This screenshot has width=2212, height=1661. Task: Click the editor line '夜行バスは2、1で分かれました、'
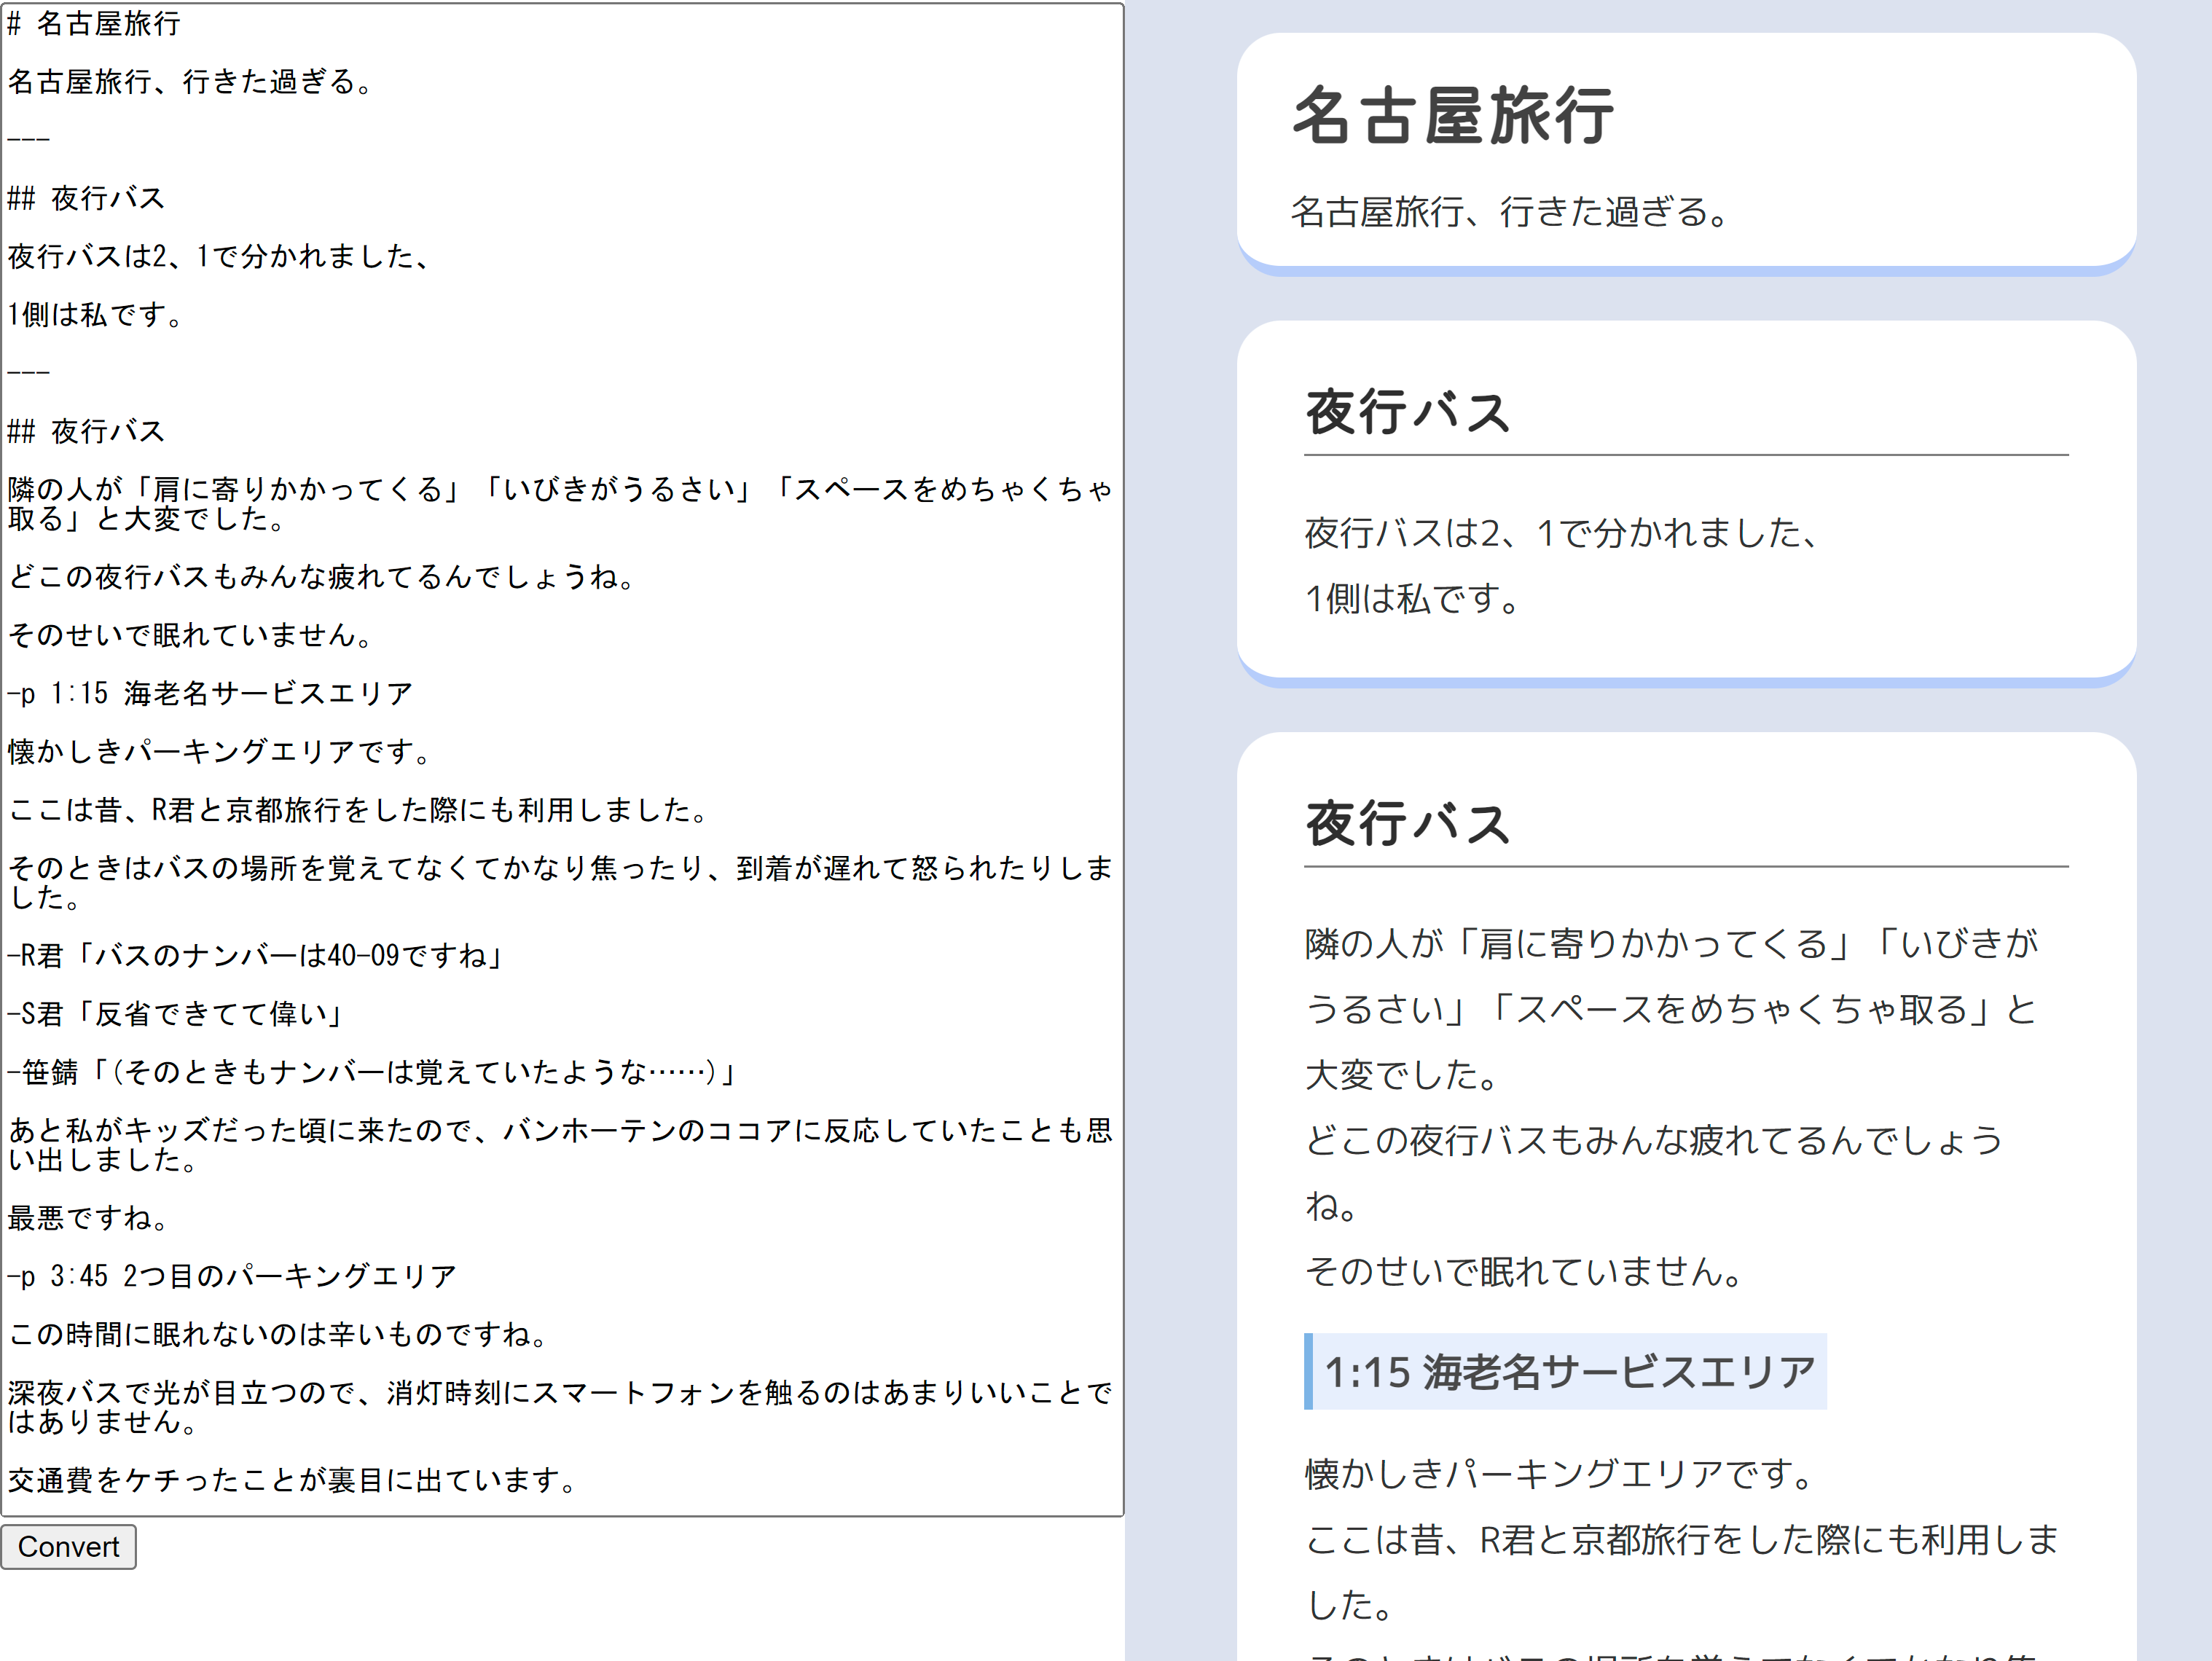pos(220,257)
